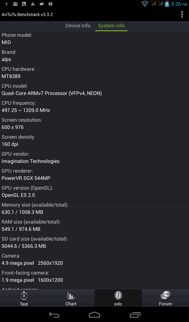Tap the Android back navigation arrow
The width and height of the screenshot is (189, 322).
54,314
